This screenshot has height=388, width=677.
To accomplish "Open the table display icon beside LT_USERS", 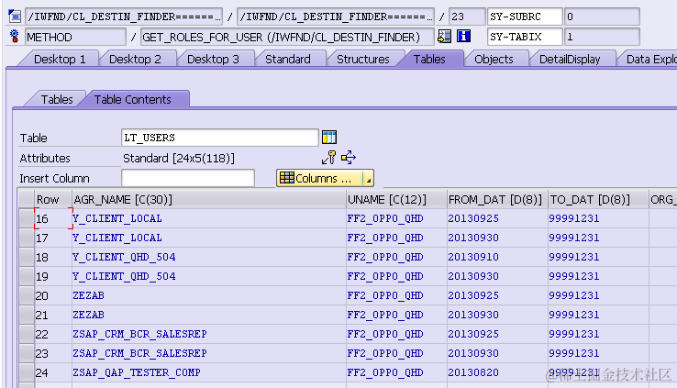I will 329,138.
